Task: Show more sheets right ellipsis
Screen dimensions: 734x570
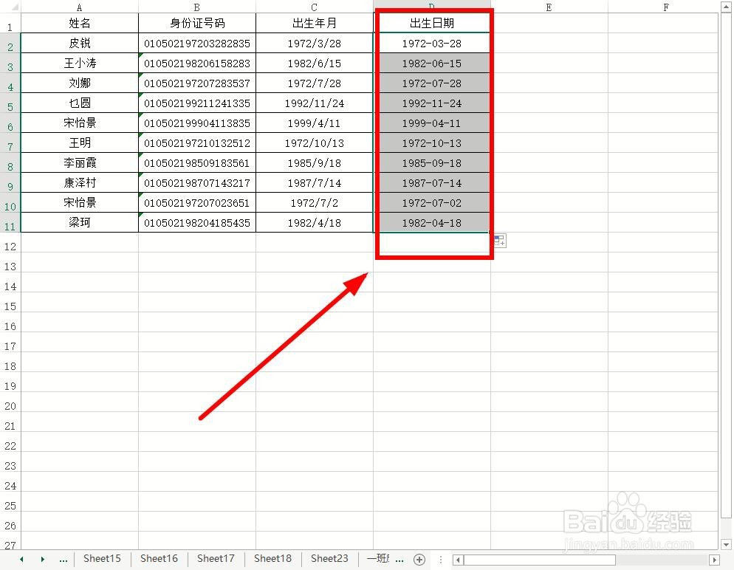Action: click(399, 559)
